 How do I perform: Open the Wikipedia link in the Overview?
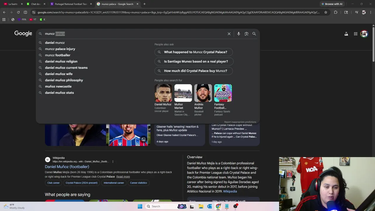pos(230,191)
